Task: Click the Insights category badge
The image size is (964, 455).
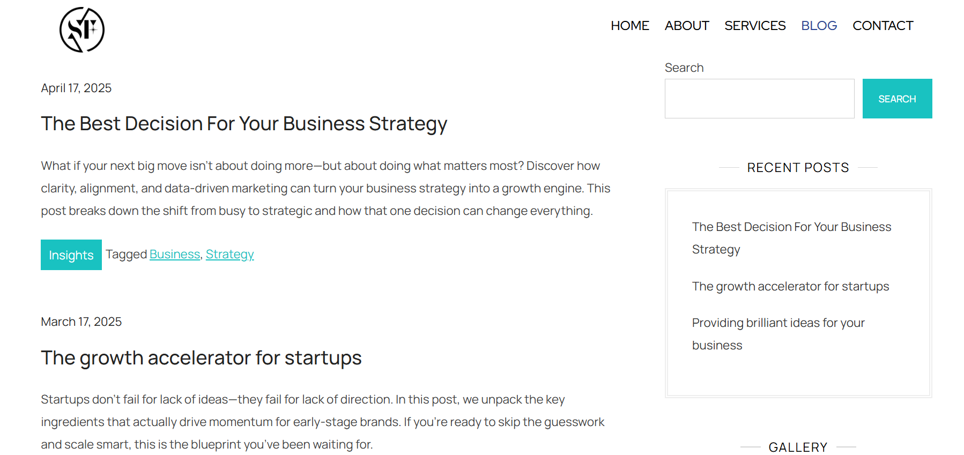Action: 71,255
